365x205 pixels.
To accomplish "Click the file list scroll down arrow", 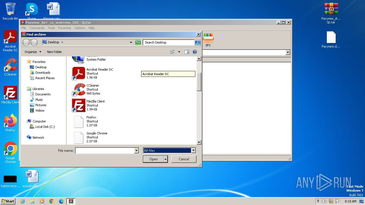I will 199,142.
